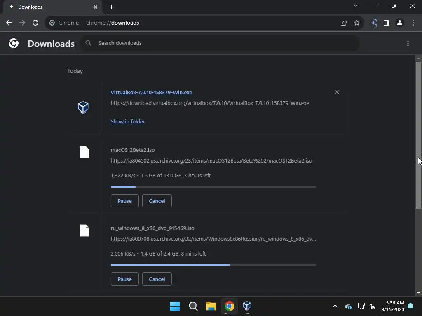Click the ru_windows_8 archive.org URL text

213,239
